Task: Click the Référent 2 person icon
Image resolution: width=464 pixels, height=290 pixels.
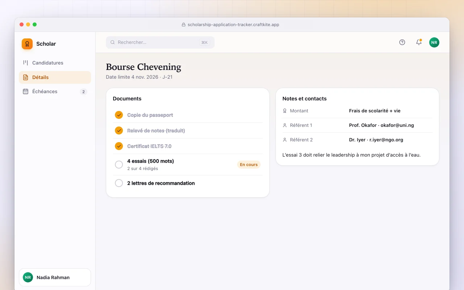Action: 285,140
